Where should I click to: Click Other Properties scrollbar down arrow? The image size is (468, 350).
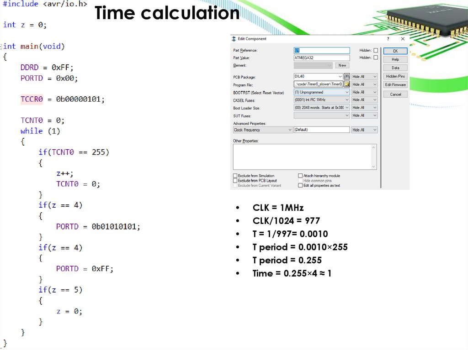point(373,167)
